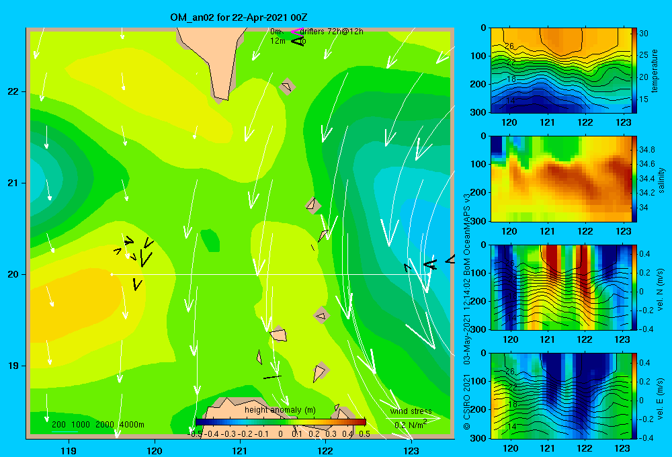Image resolution: width=672 pixels, height=457 pixels.
Task: Click the eastward velocity section panel
Action: [x=560, y=396]
